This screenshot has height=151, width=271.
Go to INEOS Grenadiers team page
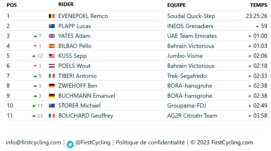click(x=190, y=26)
